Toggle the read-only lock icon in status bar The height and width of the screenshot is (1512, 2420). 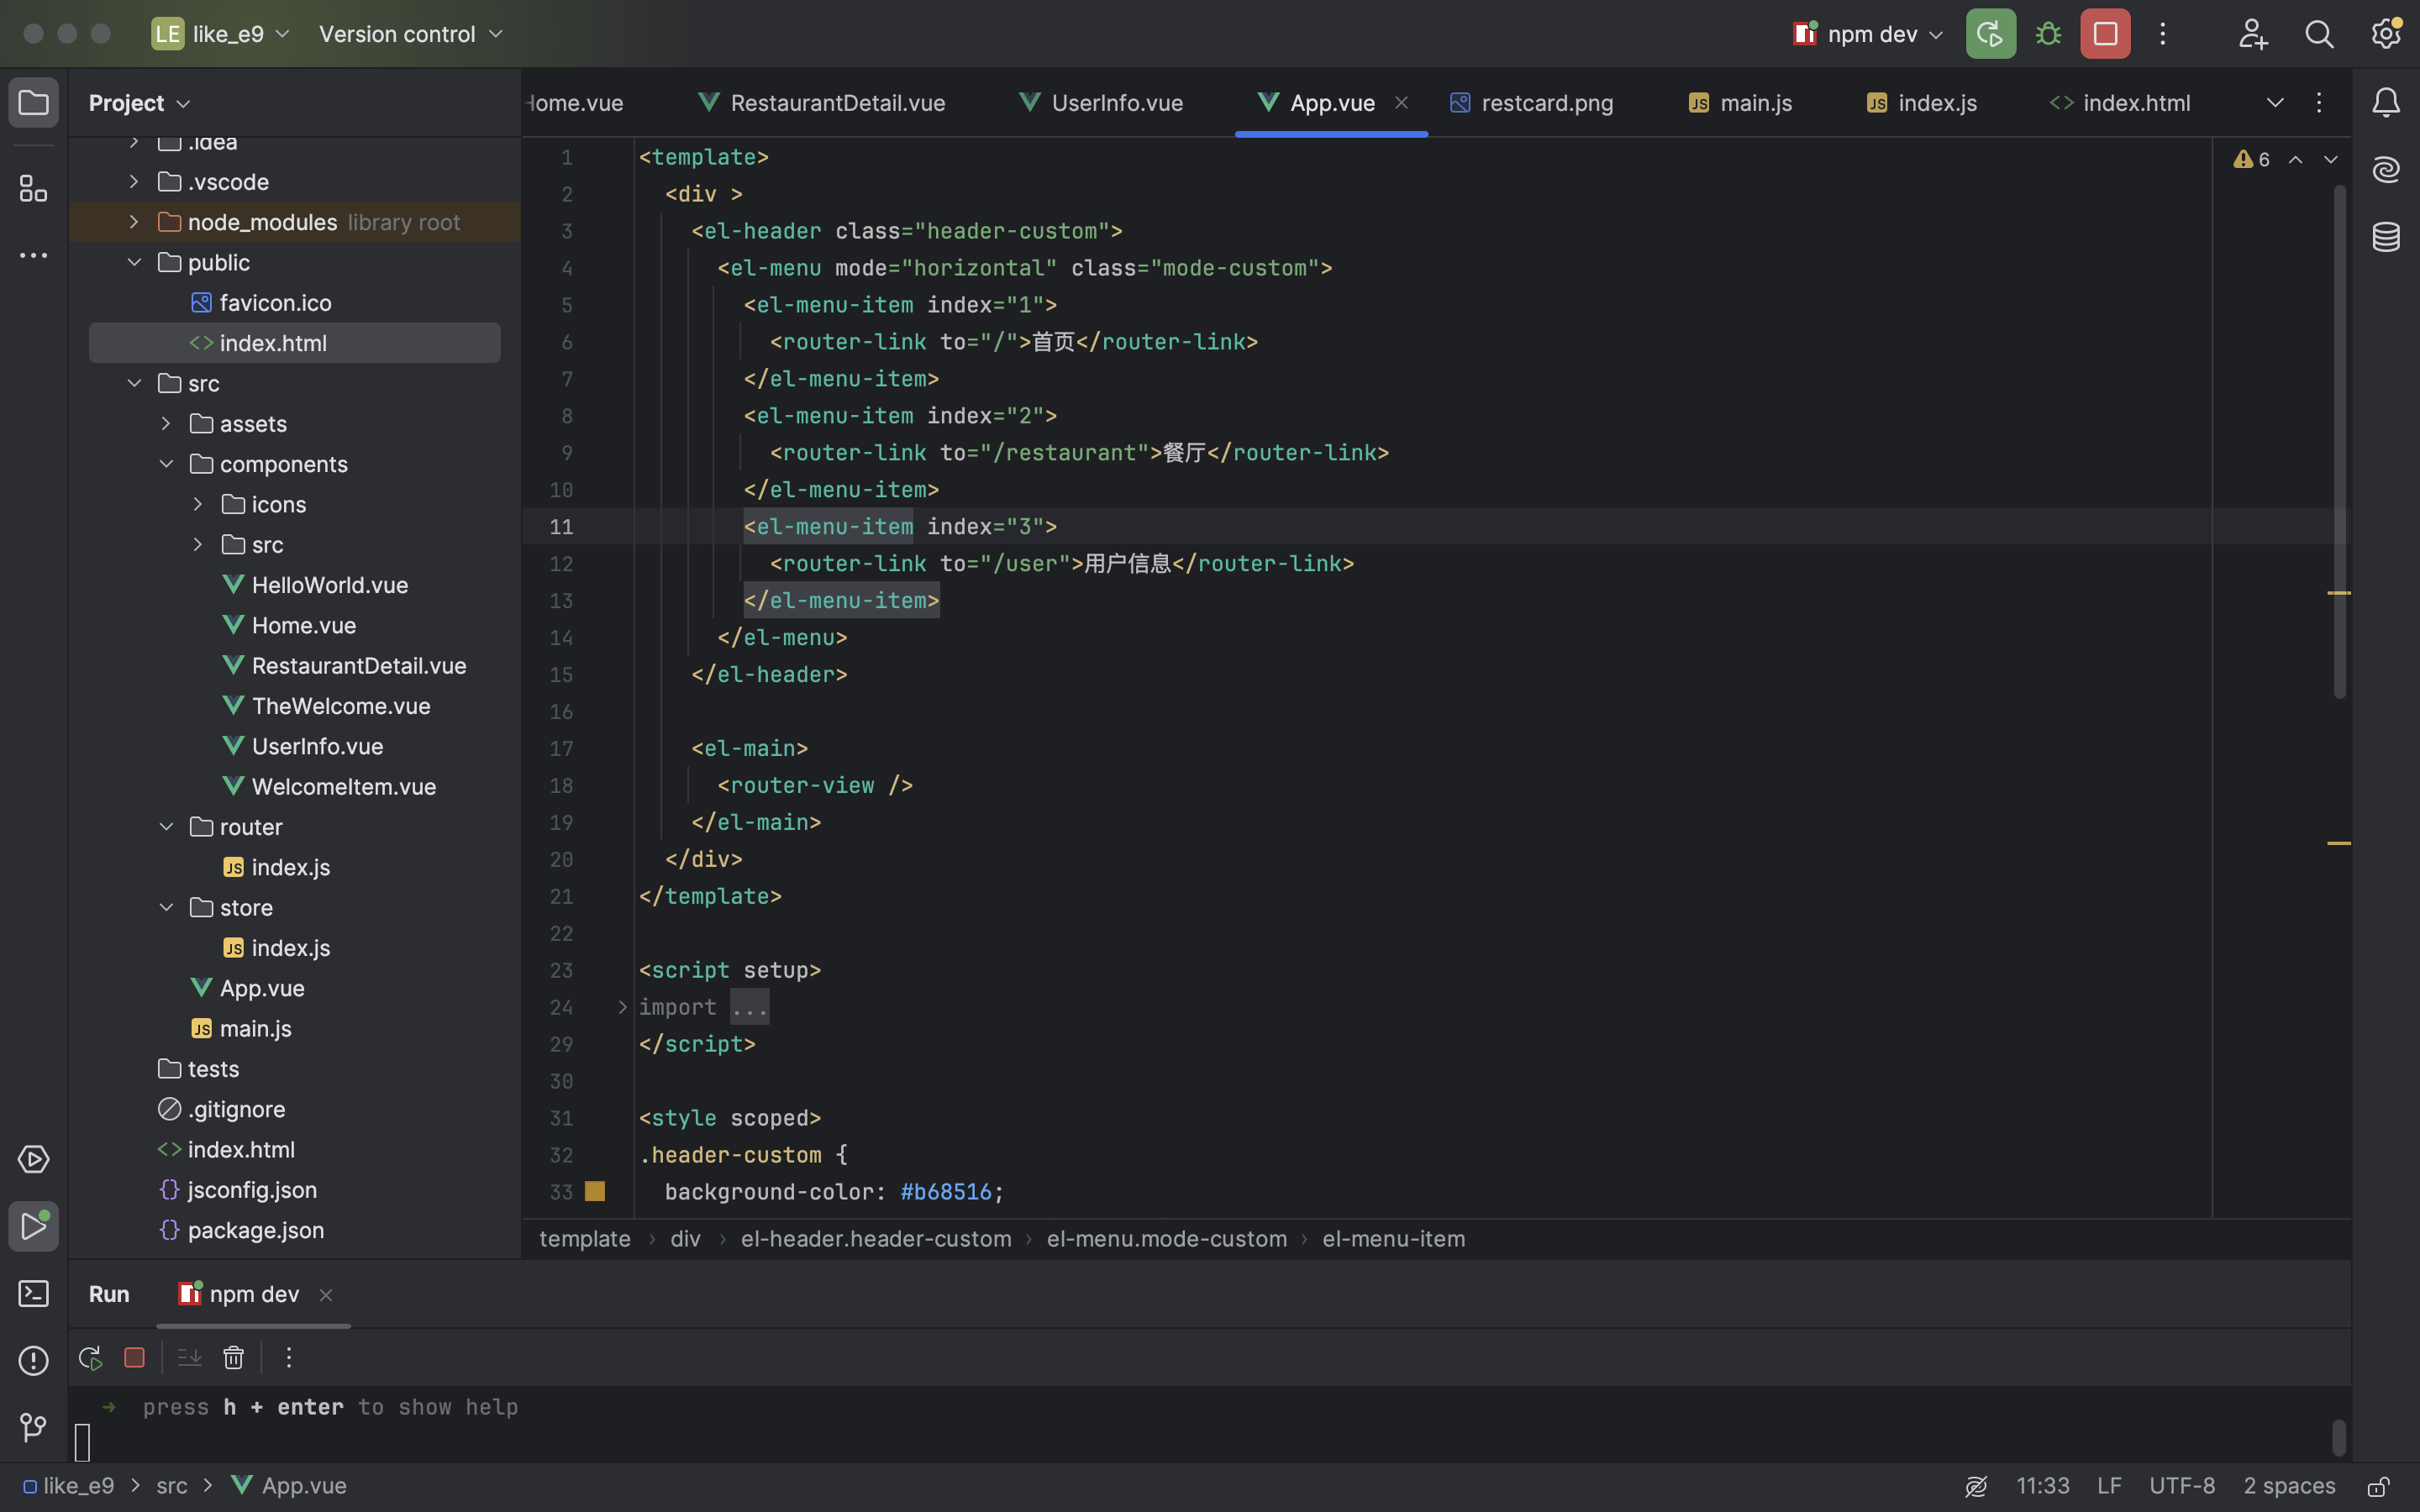[2379, 1486]
